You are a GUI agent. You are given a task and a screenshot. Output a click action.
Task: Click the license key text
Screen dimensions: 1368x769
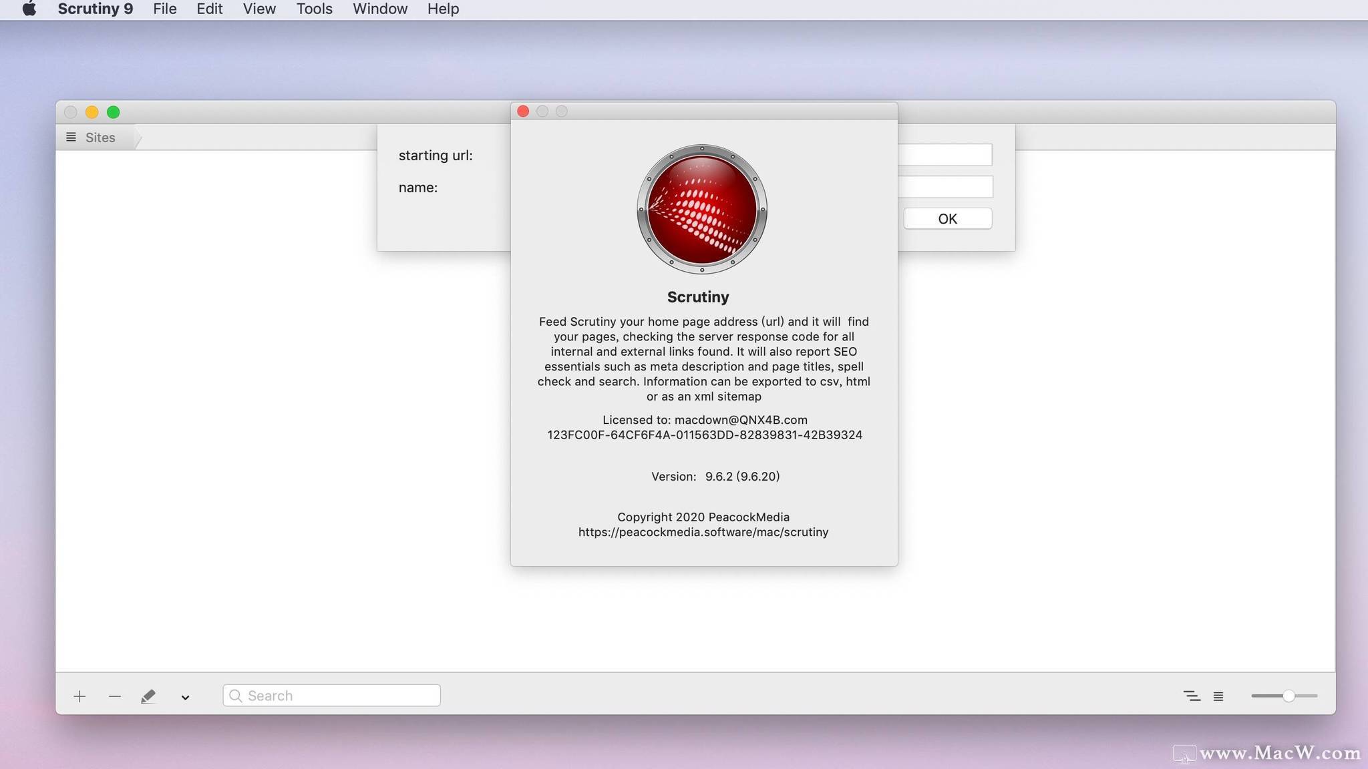(x=705, y=435)
